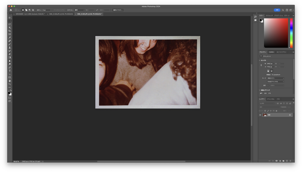The height and width of the screenshot is (172, 302).
Task: Select the Crop tool
Action: (10, 31)
